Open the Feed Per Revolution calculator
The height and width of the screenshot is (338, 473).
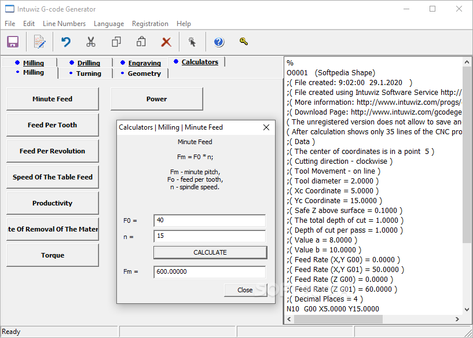[x=53, y=150]
